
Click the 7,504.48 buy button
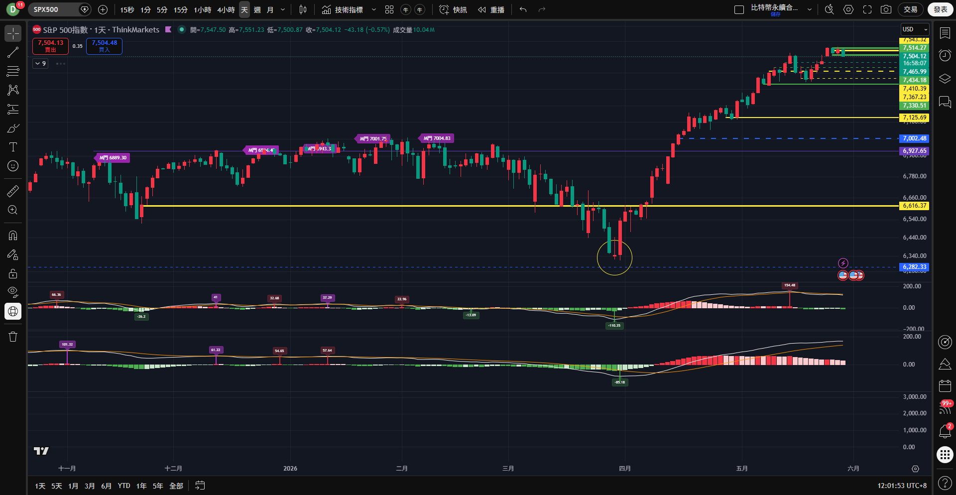coord(104,46)
